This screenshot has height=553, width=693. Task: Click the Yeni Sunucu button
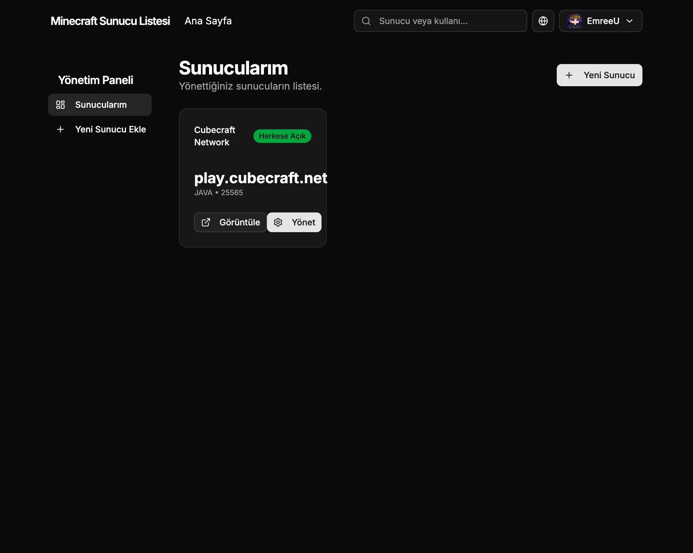(x=599, y=75)
